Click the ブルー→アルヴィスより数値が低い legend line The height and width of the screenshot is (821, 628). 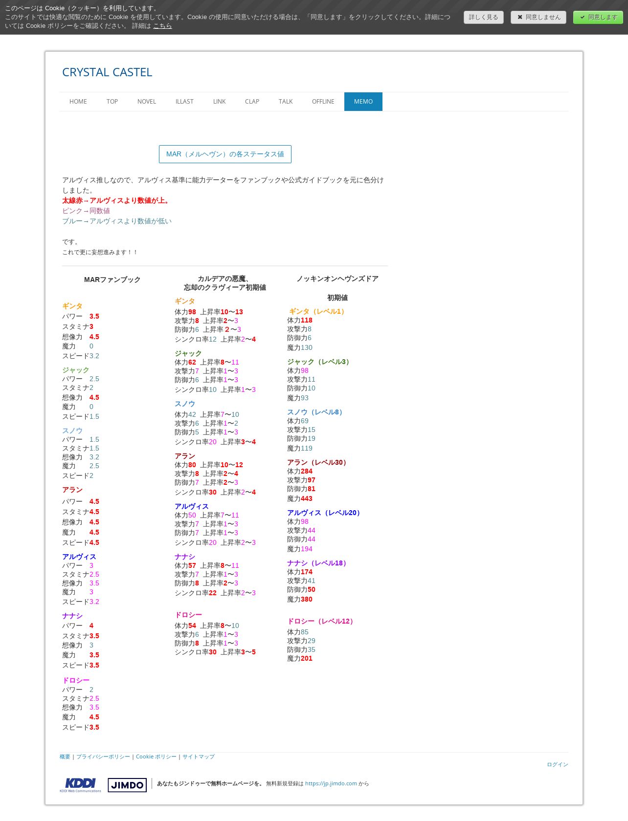tap(117, 221)
